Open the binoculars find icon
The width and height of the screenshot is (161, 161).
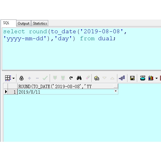click(79, 78)
